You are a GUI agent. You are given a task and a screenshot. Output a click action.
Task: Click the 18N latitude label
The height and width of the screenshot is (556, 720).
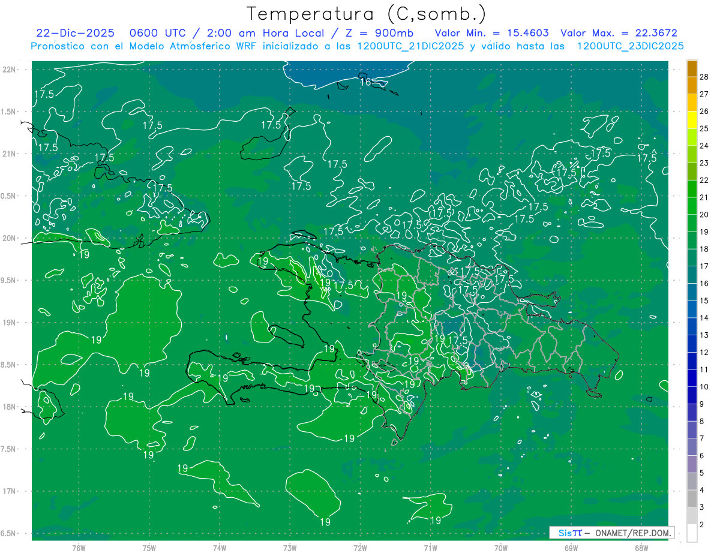[10, 407]
